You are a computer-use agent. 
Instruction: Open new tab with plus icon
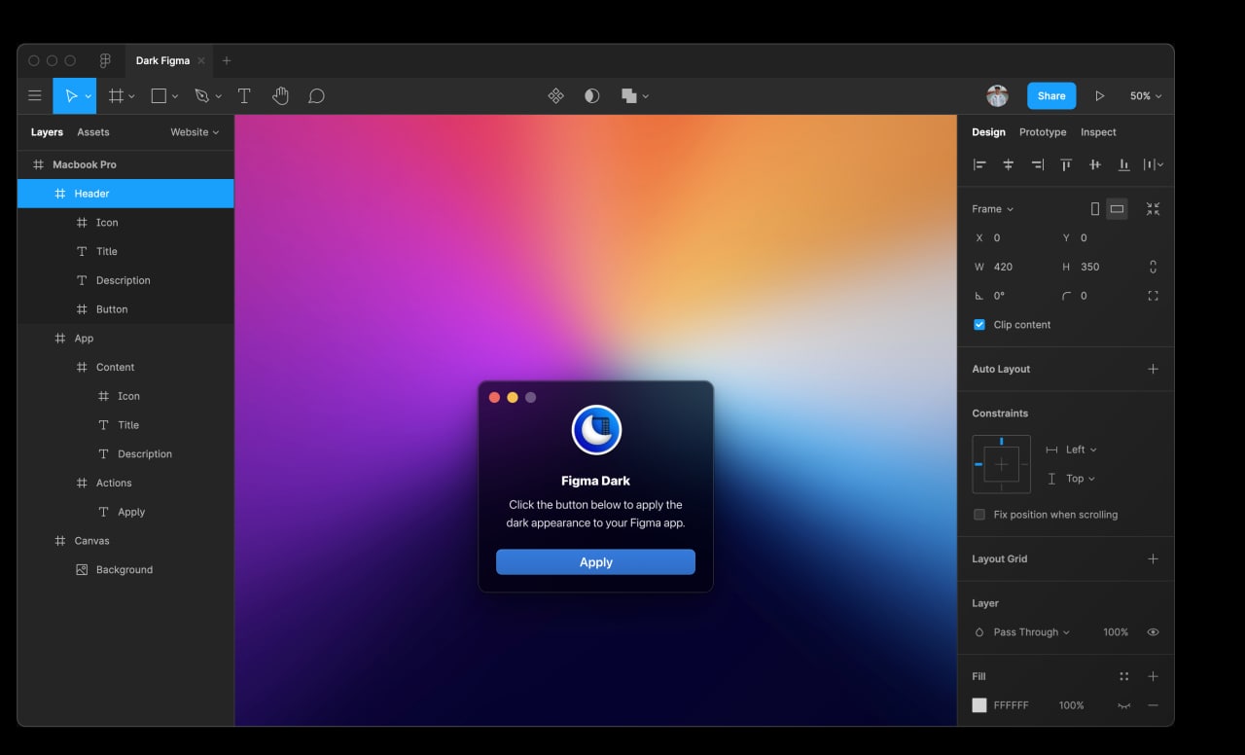pyautogui.click(x=227, y=60)
